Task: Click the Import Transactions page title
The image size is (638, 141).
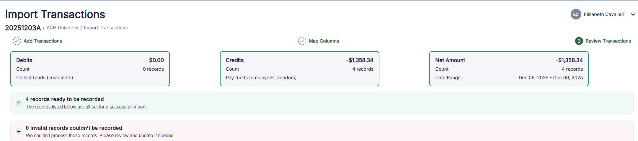Action: point(55,14)
